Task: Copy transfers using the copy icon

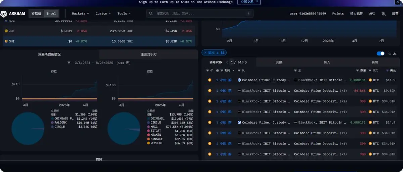Action: (x=390, y=53)
